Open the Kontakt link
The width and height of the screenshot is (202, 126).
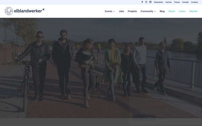(x=186, y=2)
